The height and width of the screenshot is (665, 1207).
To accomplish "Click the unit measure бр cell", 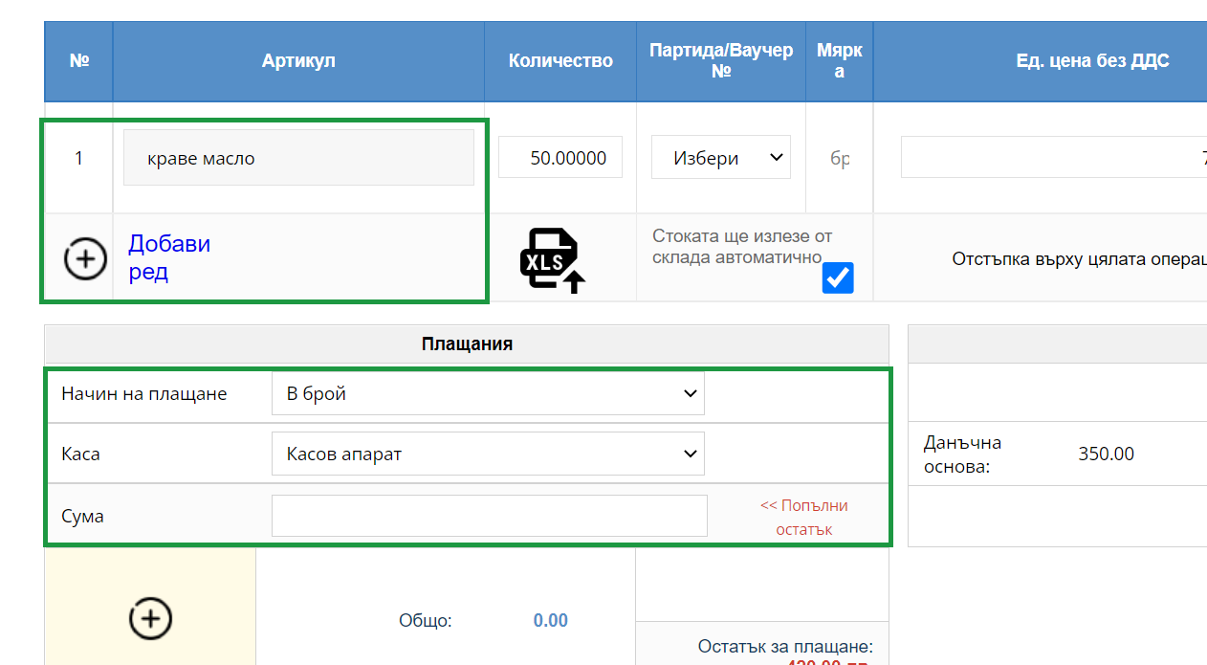I will 840,158.
